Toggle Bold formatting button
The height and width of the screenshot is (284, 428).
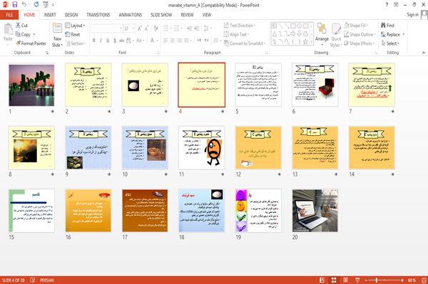94,41
